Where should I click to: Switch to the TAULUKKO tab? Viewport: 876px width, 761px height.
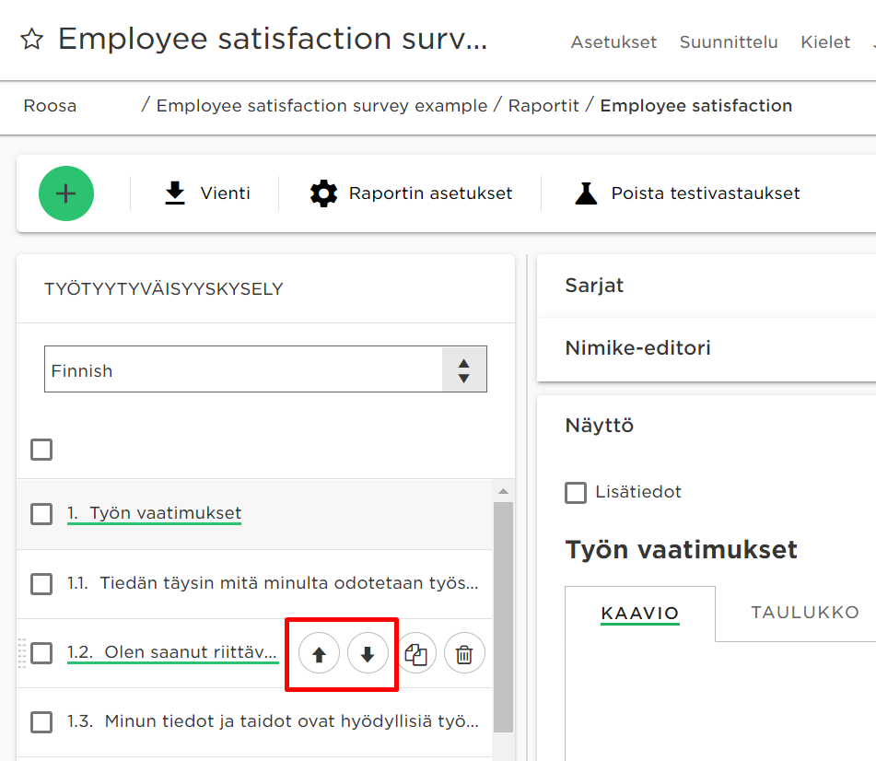coord(804,613)
